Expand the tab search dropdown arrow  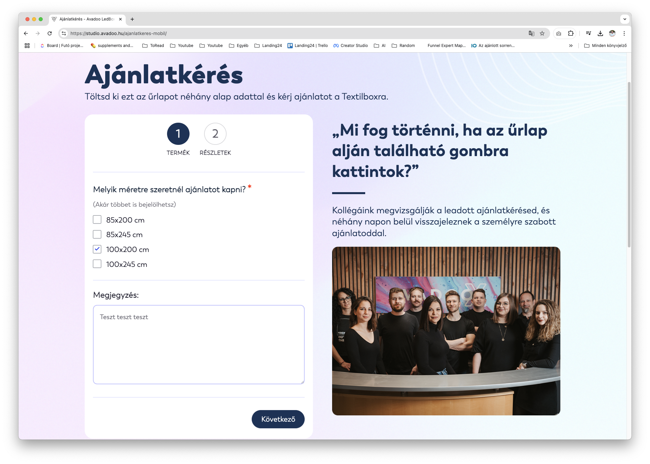(624, 19)
